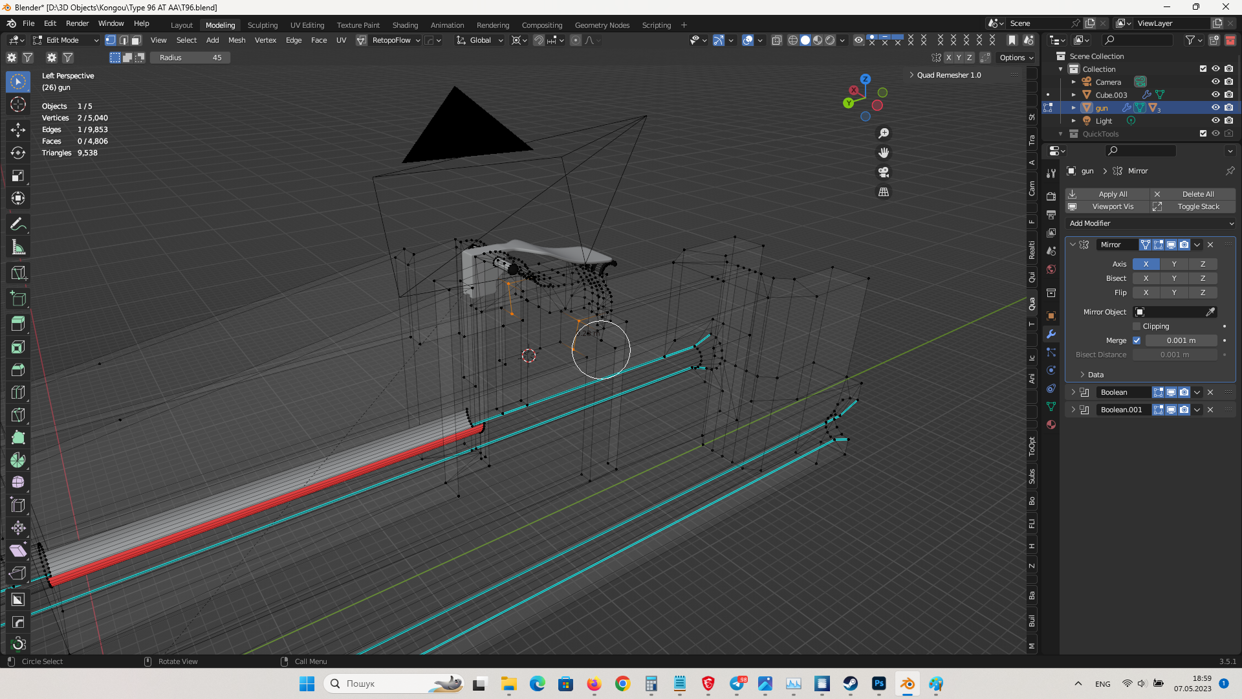The image size is (1242, 699).
Task: Open Global transform orientation dropdown
Action: (480, 40)
